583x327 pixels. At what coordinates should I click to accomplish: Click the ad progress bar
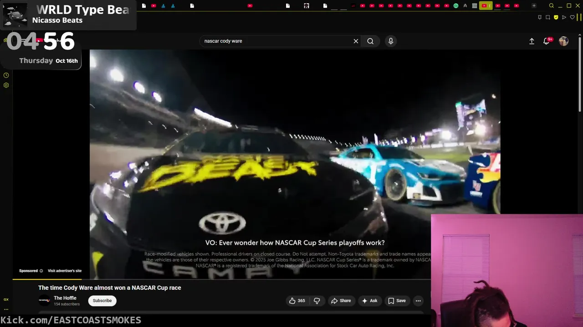coord(221,279)
